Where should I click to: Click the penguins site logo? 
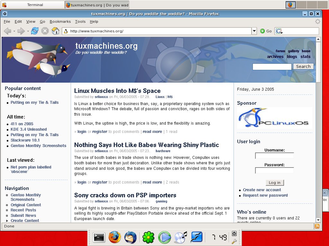(x=38, y=57)
